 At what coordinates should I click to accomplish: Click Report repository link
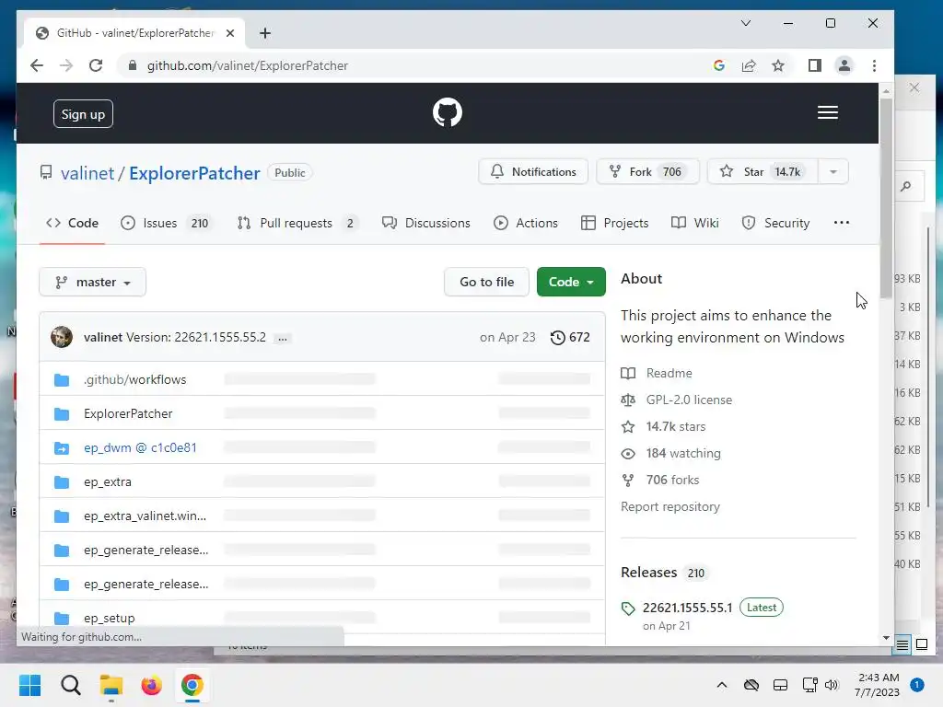(x=670, y=507)
